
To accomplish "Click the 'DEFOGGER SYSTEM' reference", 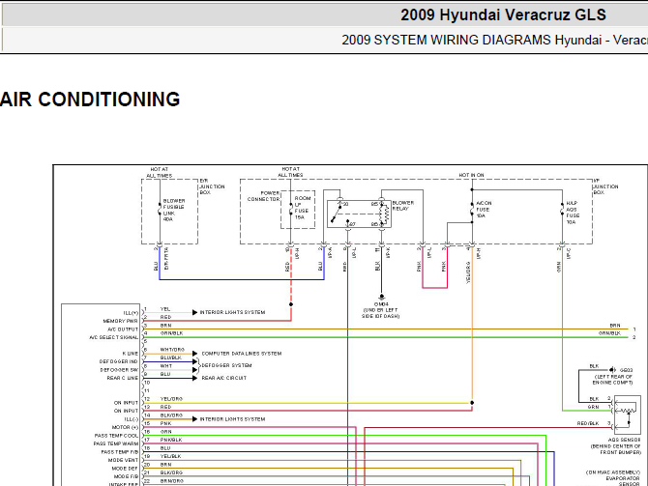I will [x=226, y=365].
